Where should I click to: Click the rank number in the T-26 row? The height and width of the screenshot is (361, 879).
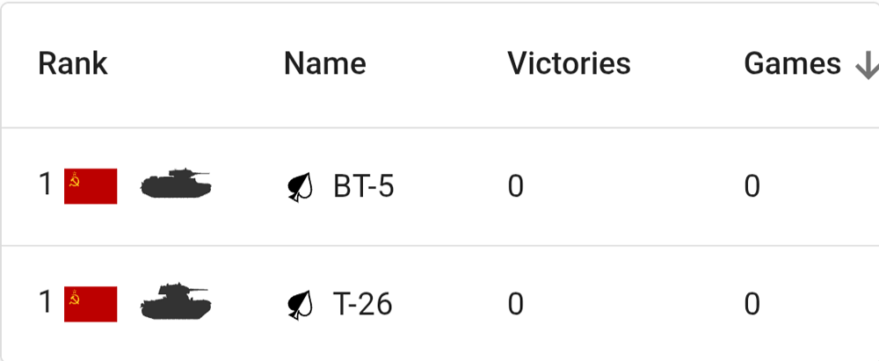click(46, 304)
